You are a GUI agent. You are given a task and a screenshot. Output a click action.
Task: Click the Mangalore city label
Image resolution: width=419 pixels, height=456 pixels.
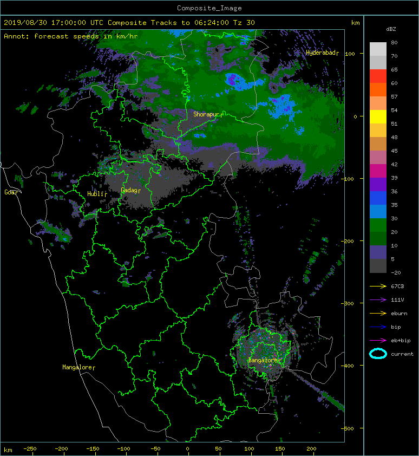pyautogui.click(x=78, y=367)
